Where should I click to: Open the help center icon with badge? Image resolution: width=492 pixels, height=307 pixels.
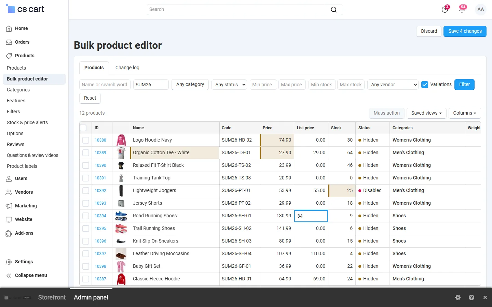[x=445, y=9]
